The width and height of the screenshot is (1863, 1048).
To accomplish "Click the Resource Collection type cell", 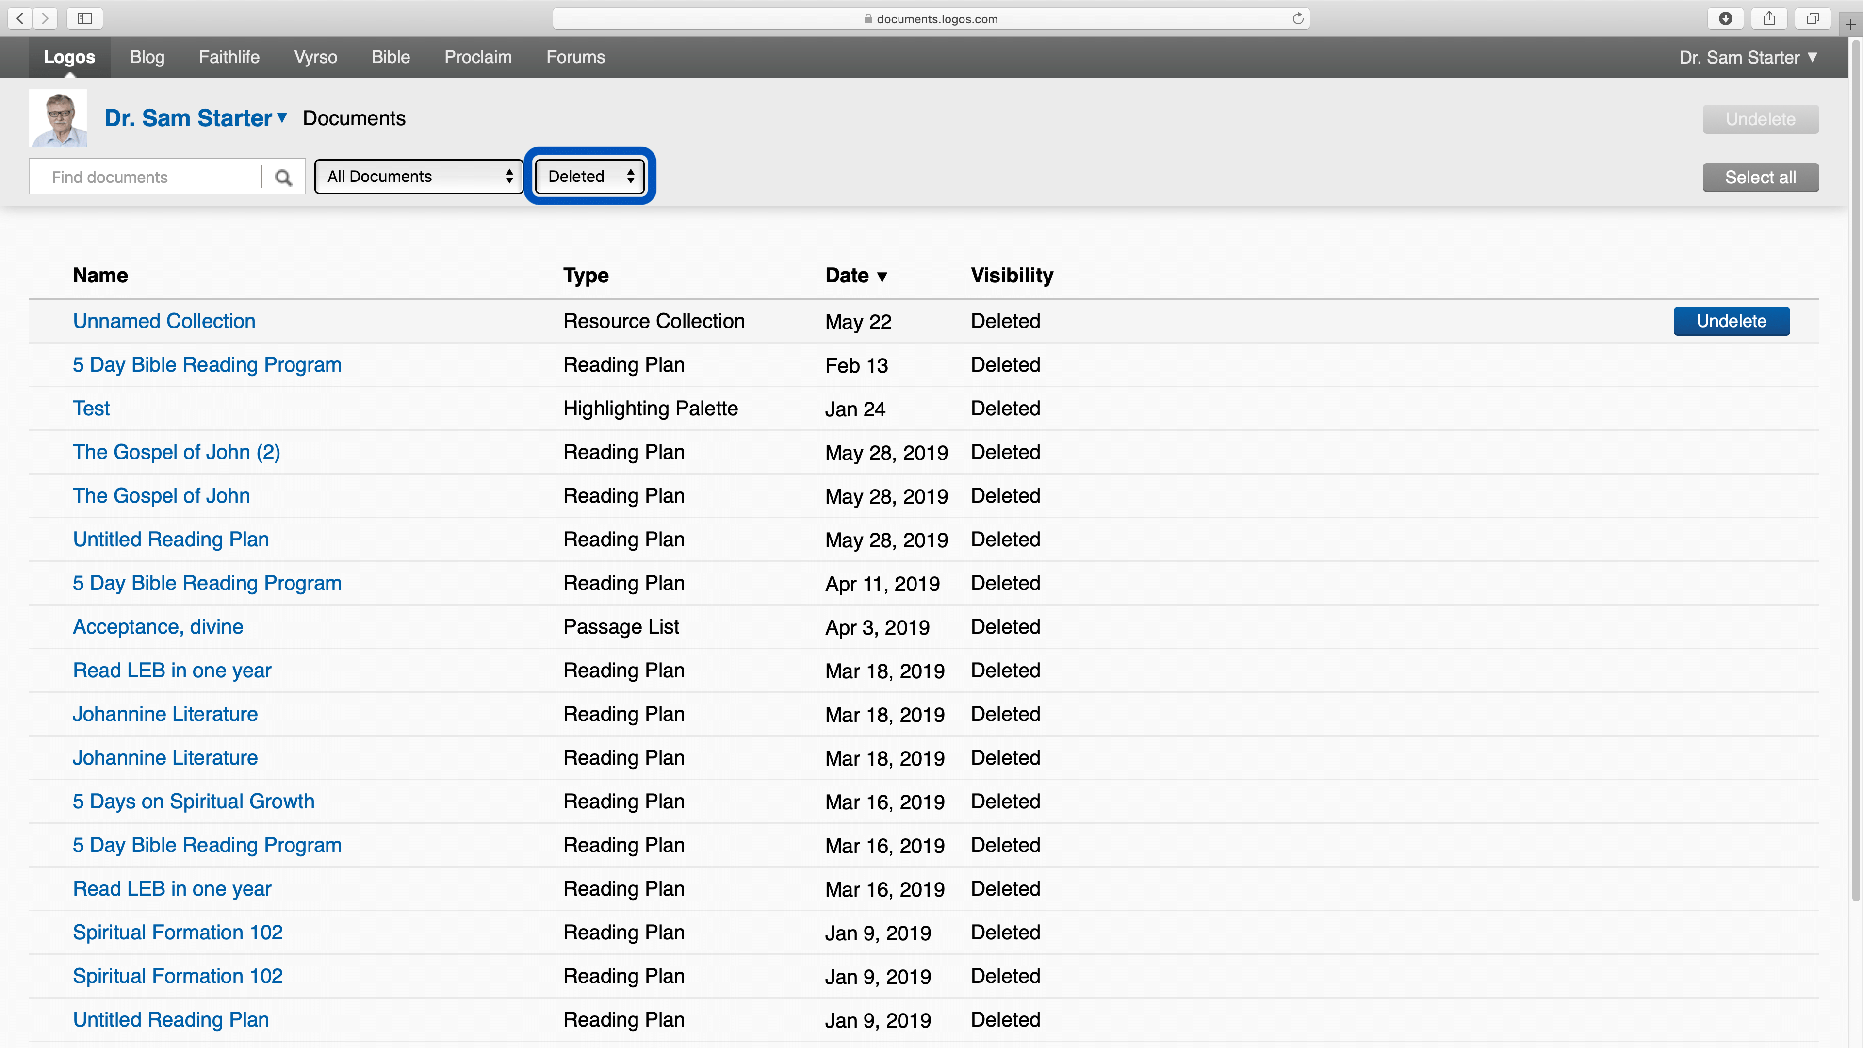I will coord(654,321).
